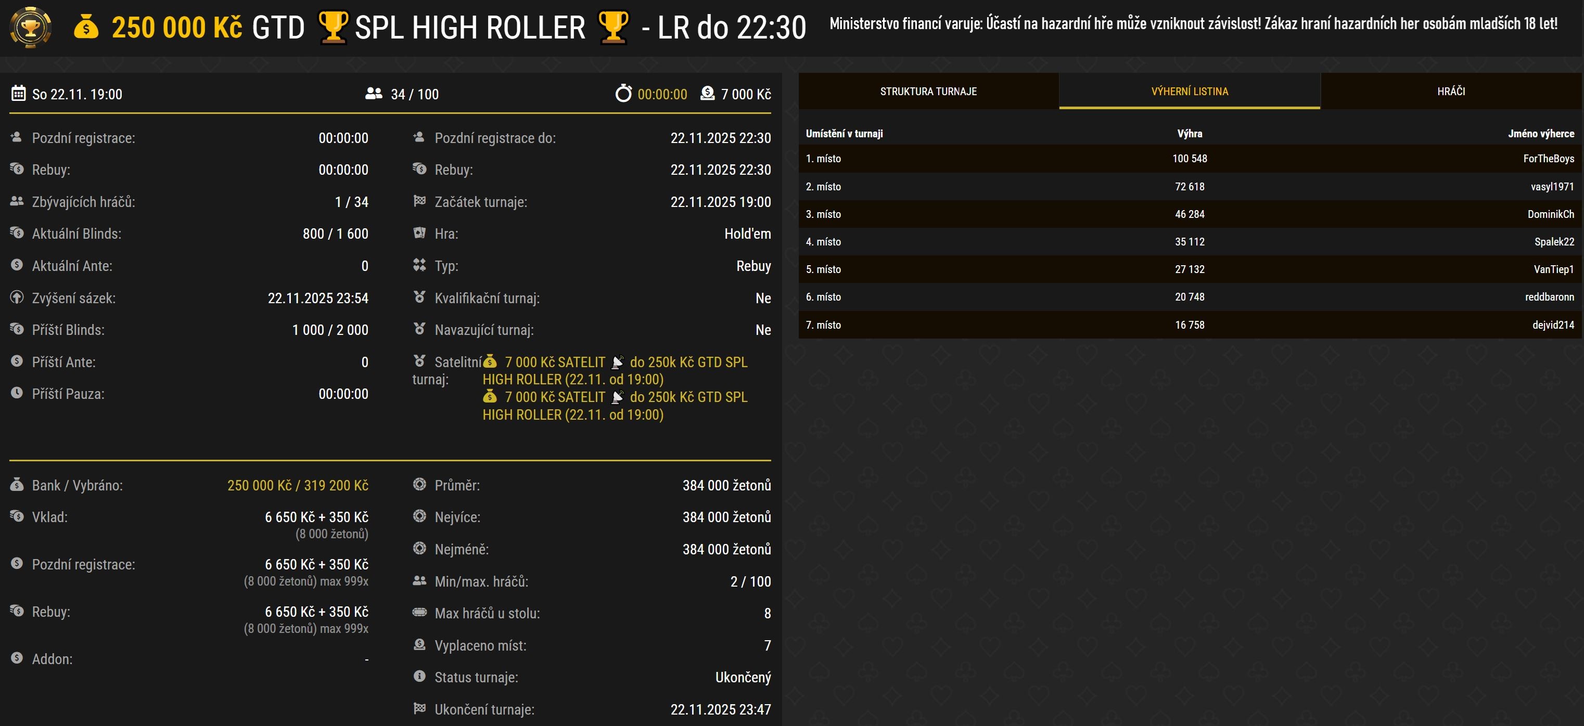The width and height of the screenshot is (1584, 726).
Task: Select the Výherní listina tab
Action: [x=1189, y=91]
